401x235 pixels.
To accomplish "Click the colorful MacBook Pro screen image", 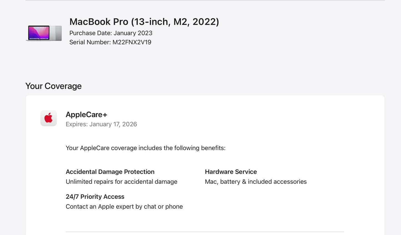I will tap(39, 33).
